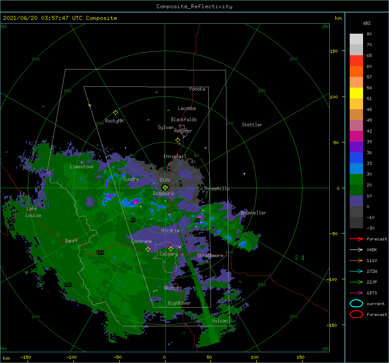Click the Drumheller city label
The width and height of the screenshot is (389, 363).
(253, 213)
